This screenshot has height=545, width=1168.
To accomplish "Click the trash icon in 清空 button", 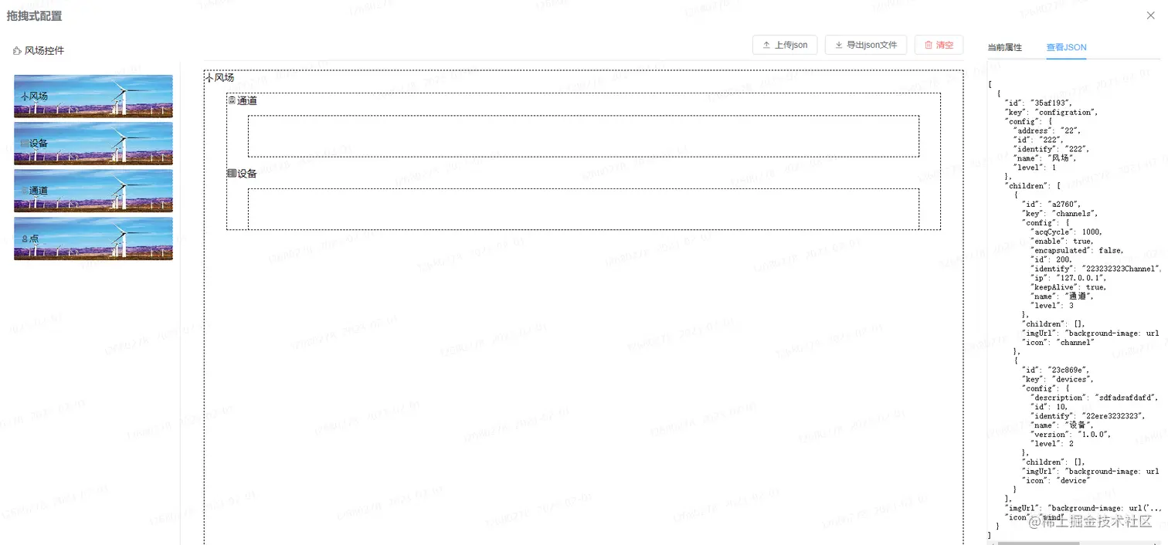I will pos(929,45).
